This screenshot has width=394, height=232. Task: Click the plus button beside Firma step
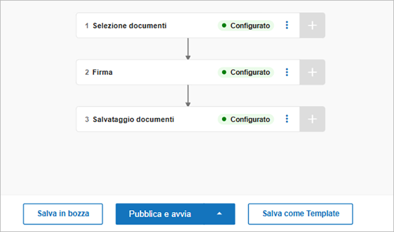pyautogui.click(x=313, y=72)
